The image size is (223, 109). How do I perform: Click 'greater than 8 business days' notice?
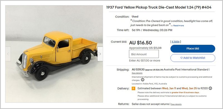click(185, 92)
